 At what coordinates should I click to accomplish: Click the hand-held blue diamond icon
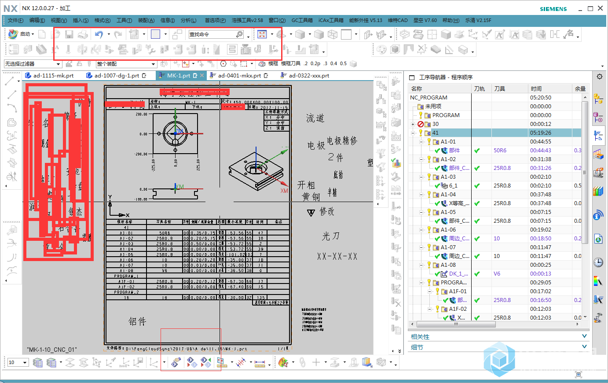click(x=176, y=363)
